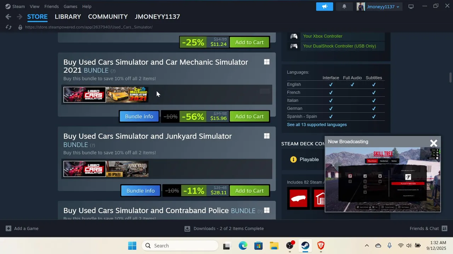Click Windows icon on Contraband Police bundle
The image size is (453, 254).
267,210
